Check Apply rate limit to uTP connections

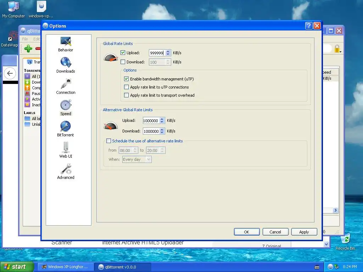[x=127, y=87]
